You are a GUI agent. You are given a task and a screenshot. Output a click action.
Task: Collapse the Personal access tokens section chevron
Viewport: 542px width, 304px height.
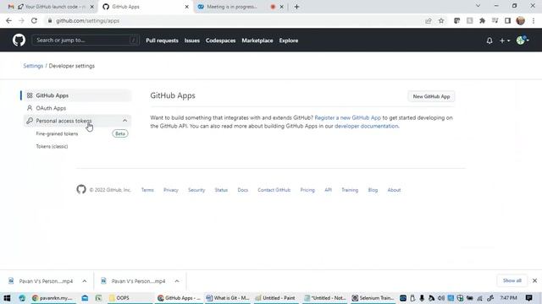pos(124,121)
